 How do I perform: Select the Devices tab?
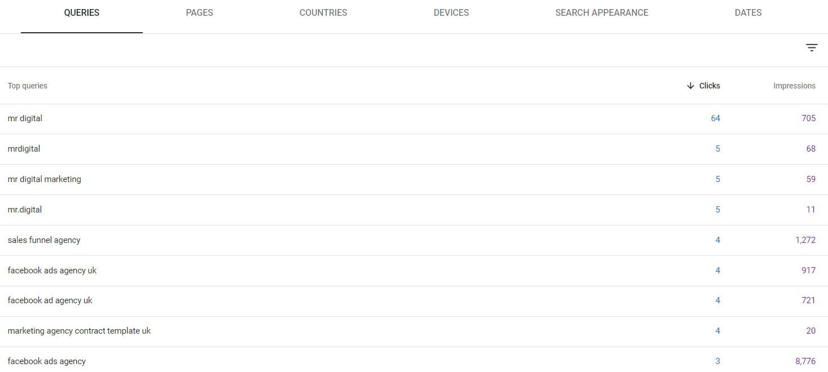(x=451, y=12)
